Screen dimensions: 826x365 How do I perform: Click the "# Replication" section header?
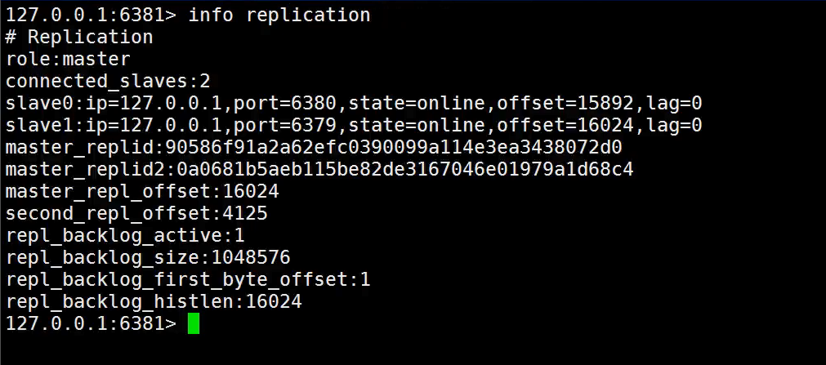(x=79, y=38)
